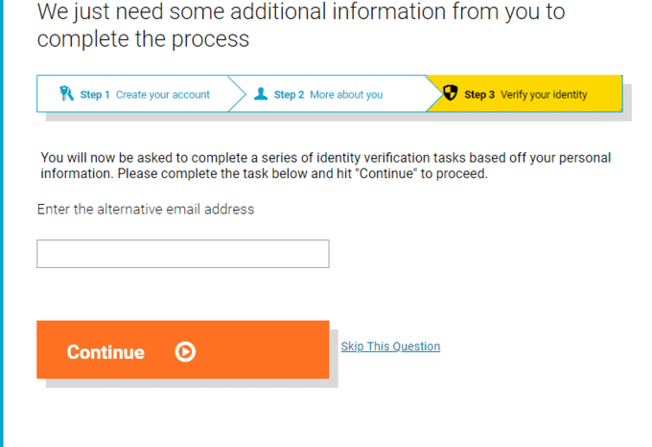This screenshot has height=447, width=652.
Task: Click the additional information heading
Action: [x=301, y=25]
